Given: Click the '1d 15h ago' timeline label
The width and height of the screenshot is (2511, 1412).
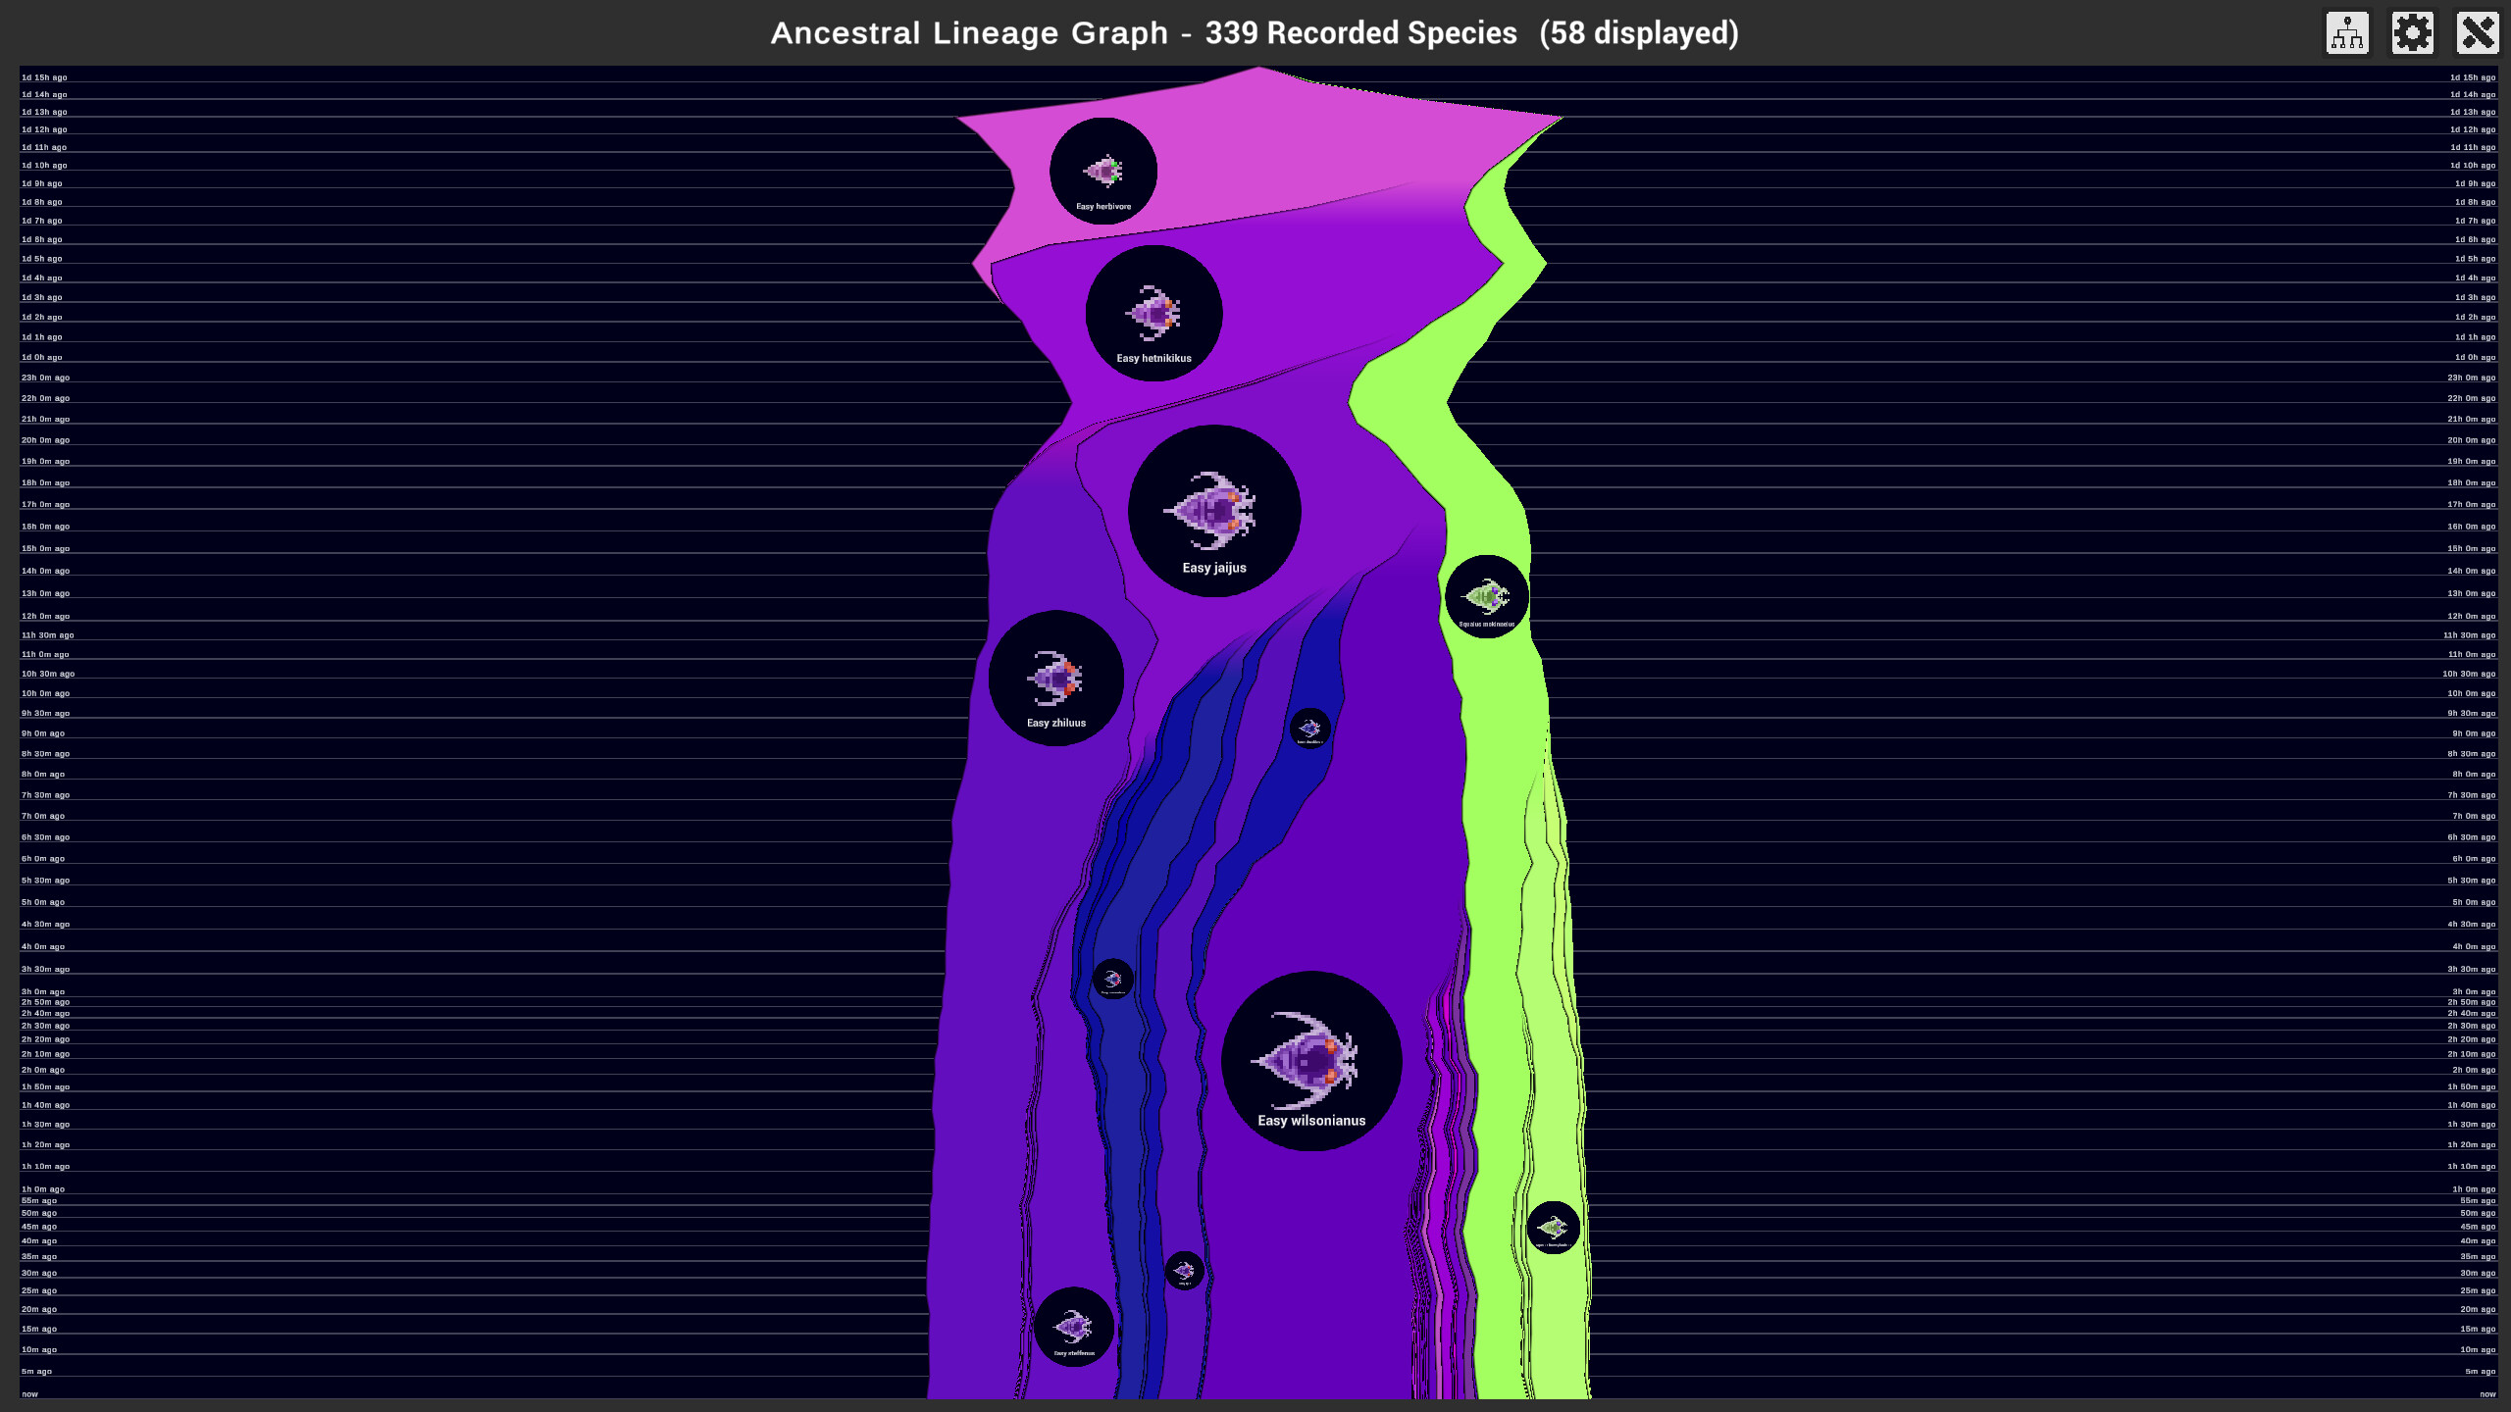Looking at the screenshot, I should point(43,77).
